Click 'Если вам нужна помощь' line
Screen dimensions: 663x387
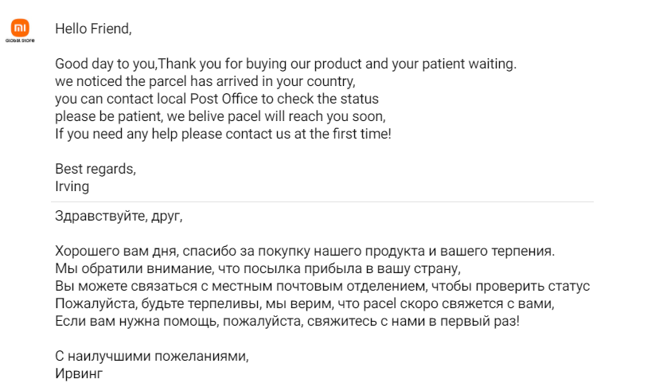coord(287,322)
